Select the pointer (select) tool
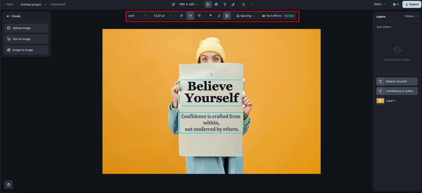422x193 pixels. pyautogui.click(x=208, y=4)
